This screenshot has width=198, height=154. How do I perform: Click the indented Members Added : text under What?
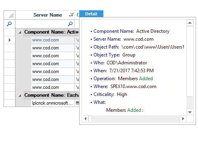[x=125, y=110]
